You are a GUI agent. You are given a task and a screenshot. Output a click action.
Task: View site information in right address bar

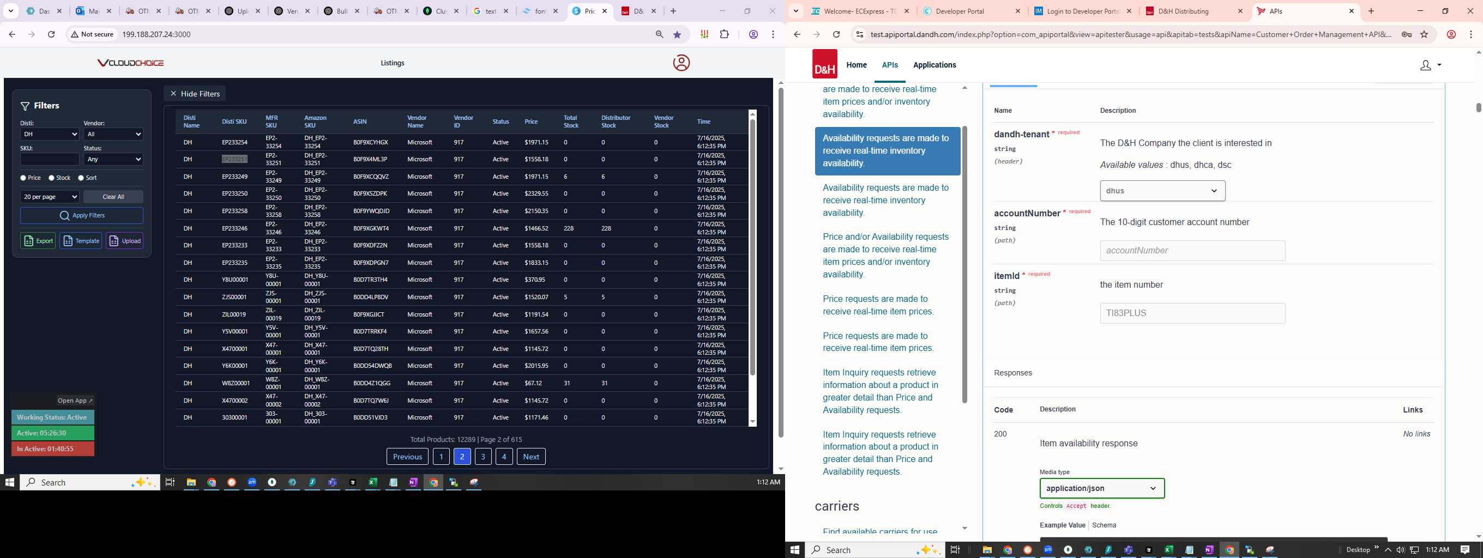point(859,34)
